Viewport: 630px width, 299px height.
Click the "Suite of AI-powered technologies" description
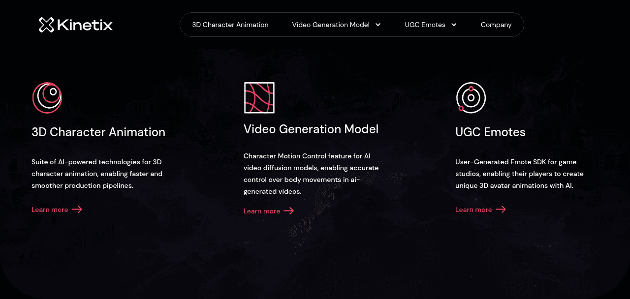click(x=97, y=174)
